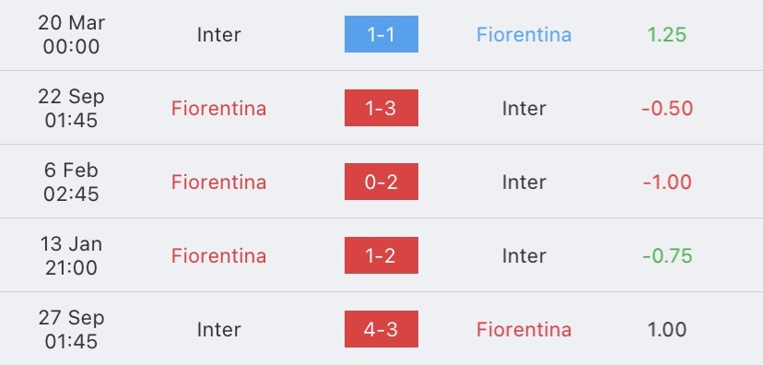This screenshot has height=365, width=763.
Task: Select Inter in the 6 Feb match
Action: pyautogui.click(x=523, y=182)
